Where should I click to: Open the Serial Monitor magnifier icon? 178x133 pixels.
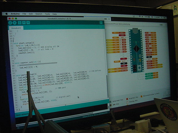pos(101,23)
